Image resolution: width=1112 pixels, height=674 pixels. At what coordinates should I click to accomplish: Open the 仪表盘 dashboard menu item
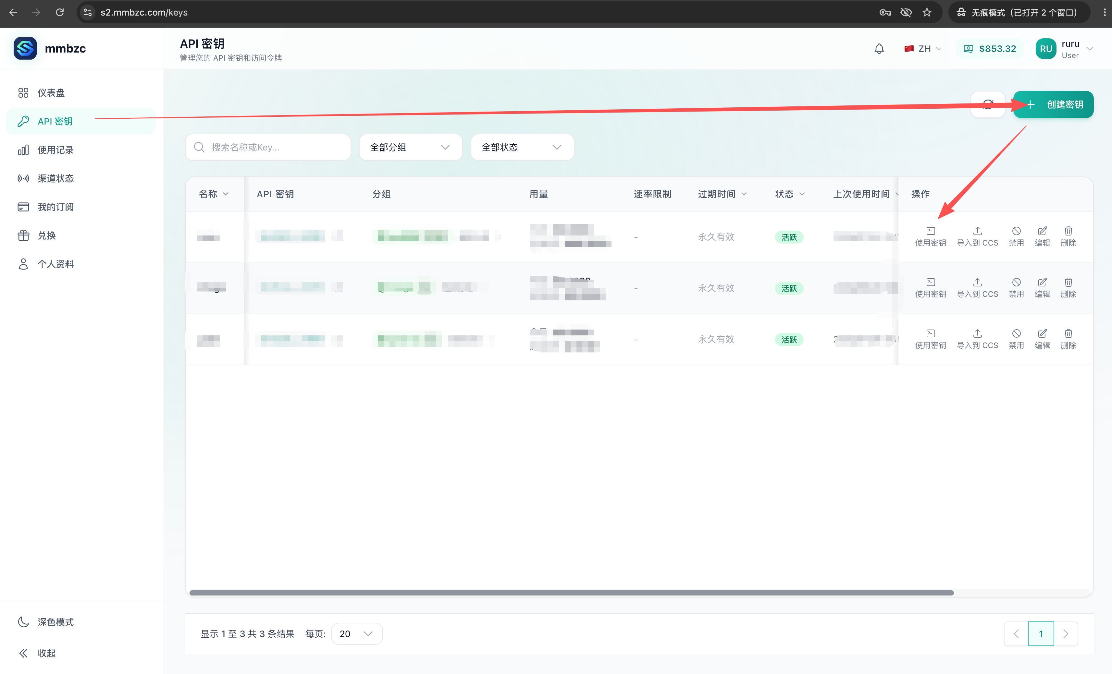pyautogui.click(x=81, y=93)
